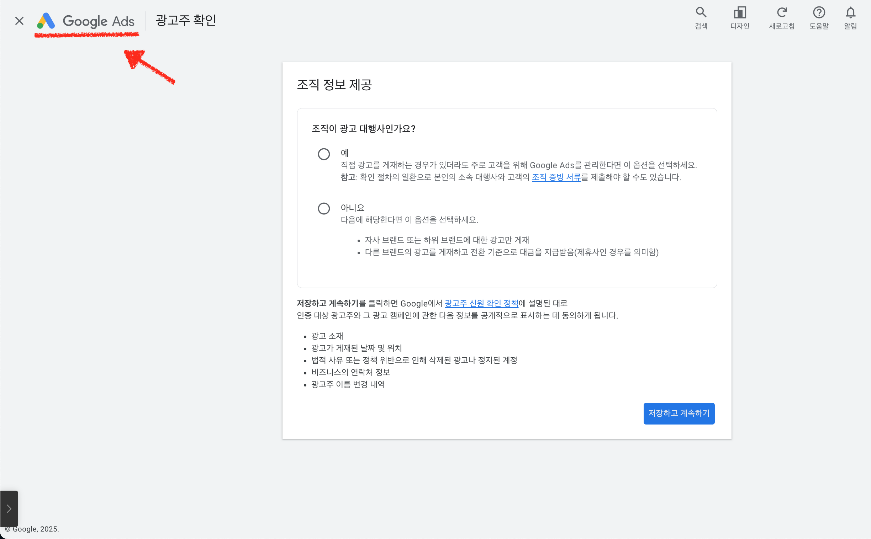Screen dimensions: 871x539
Task: Click the Google Ads logo
Action: click(86, 21)
